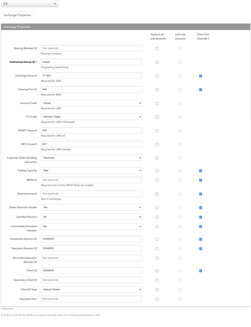Image resolution: width=251 pixels, height=327 pixels.
Task: Check Apply to all sub-accounts for Execution Firm
Action: (157, 299)
